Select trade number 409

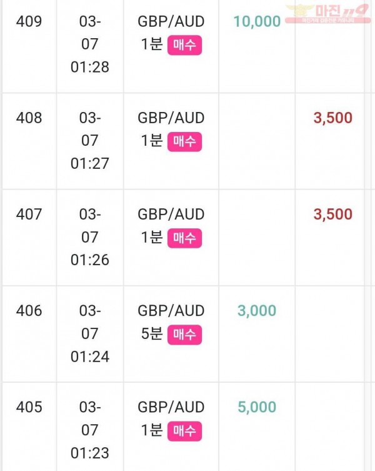(x=29, y=22)
